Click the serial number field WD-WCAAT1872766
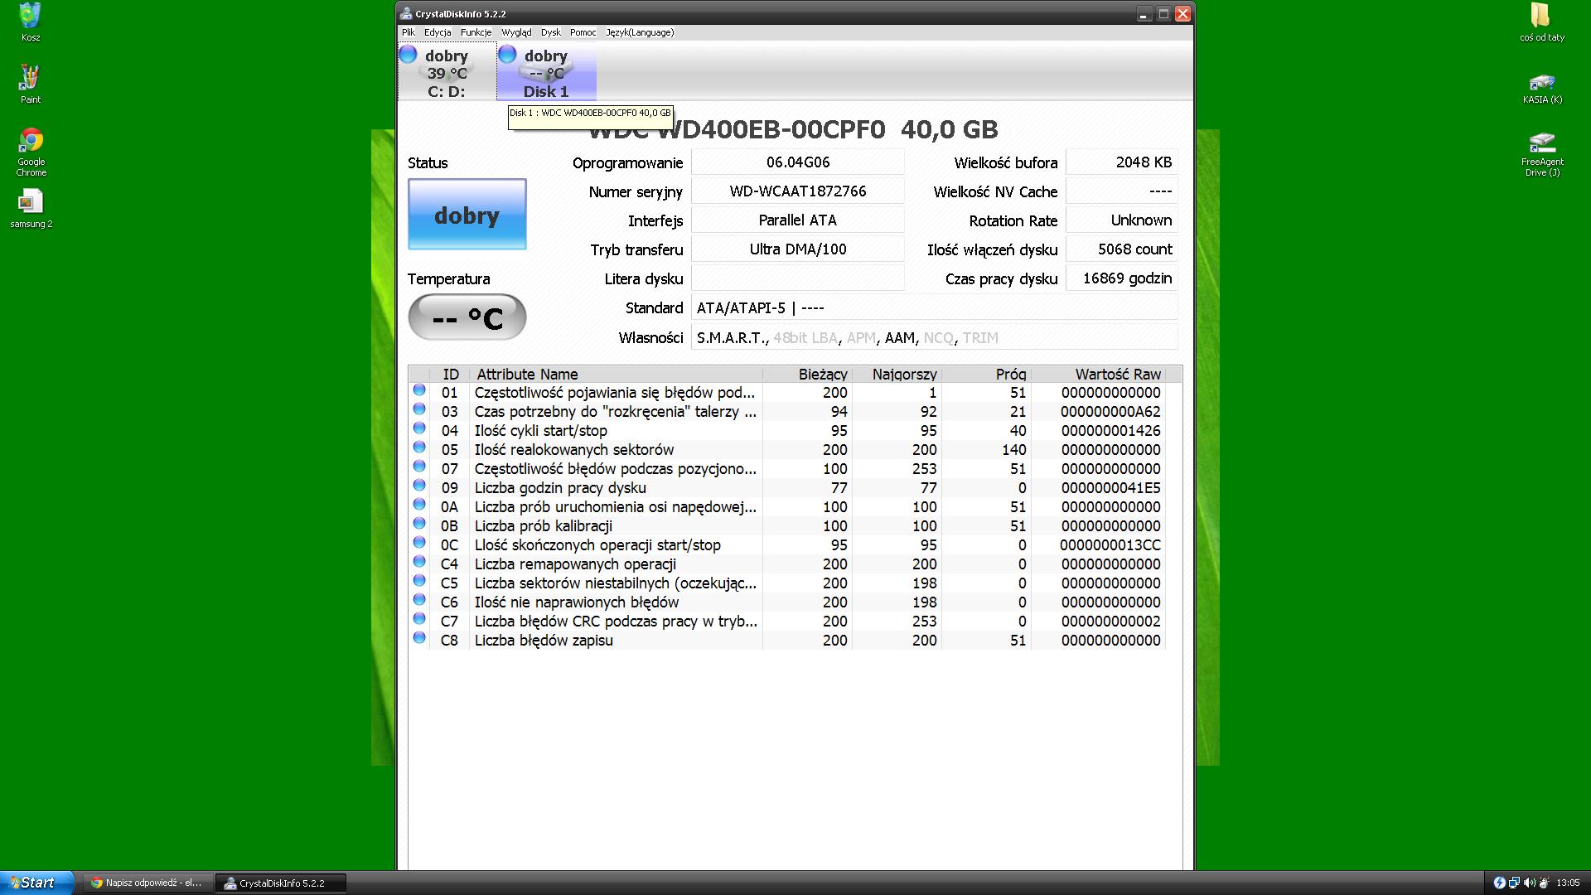Image resolution: width=1591 pixels, height=895 pixels. (798, 191)
